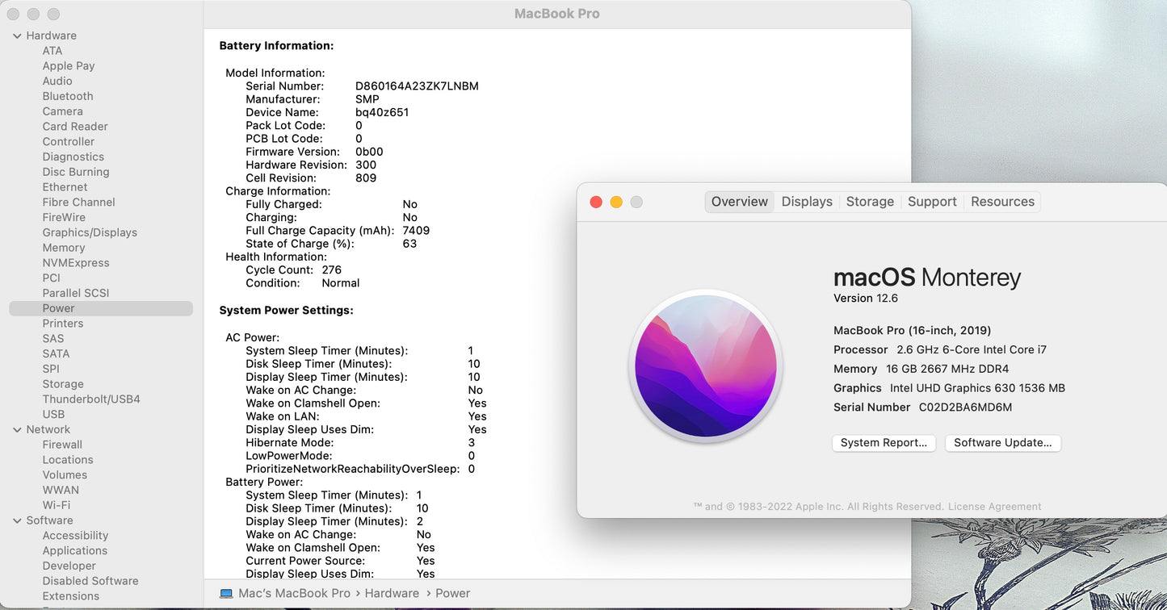Screen dimensions: 1167x610
Task: Click the Software Update button
Action: tap(1002, 442)
